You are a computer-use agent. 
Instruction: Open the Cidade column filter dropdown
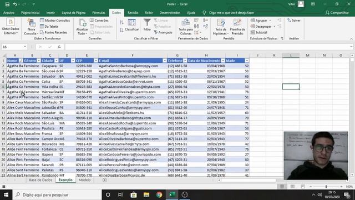pyautogui.click(x=56, y=61)
